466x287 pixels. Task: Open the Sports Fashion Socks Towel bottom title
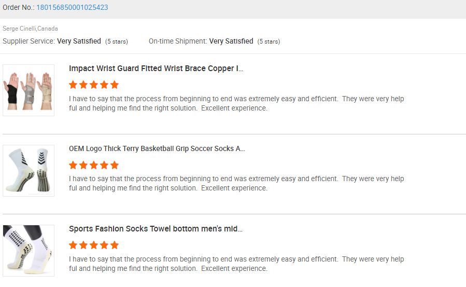pyautogui.click(x=156, y=229)
